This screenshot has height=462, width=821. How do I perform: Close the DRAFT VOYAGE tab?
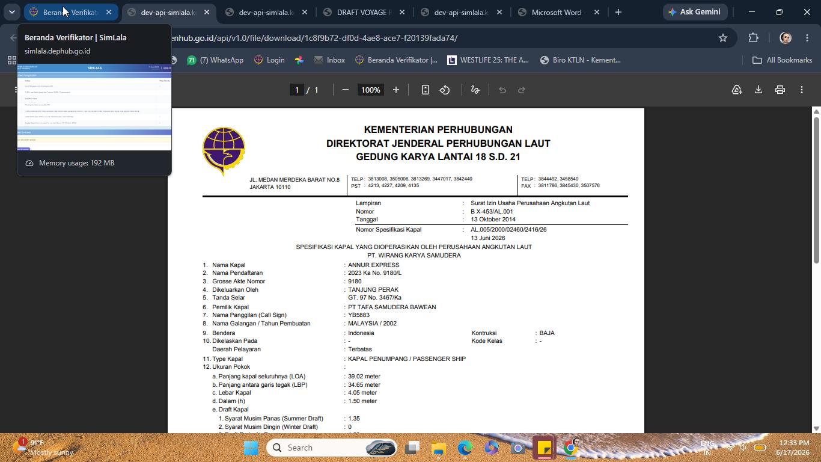pyautogui.click(x=401, y=12)
